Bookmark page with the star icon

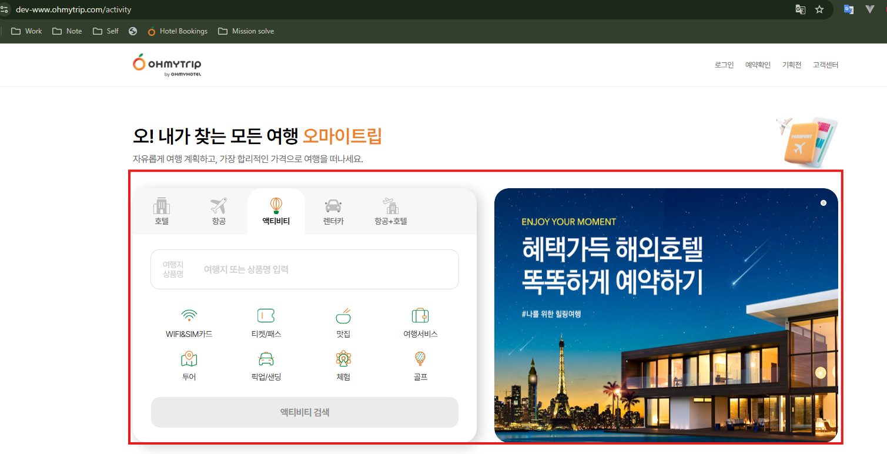[819, 9]
